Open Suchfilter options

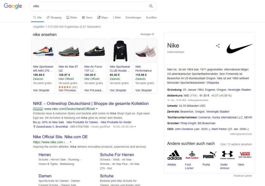[151, 18]
